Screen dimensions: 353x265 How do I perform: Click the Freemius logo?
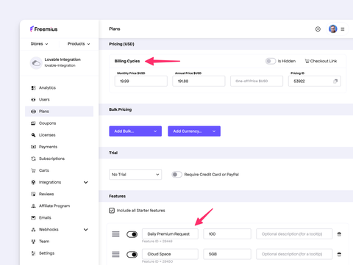pyautogui.click(x=43, y=29)
